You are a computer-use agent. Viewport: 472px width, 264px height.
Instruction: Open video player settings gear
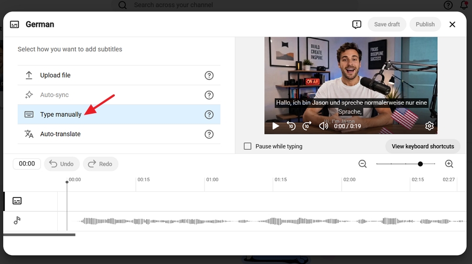click(x=429, y=126)
